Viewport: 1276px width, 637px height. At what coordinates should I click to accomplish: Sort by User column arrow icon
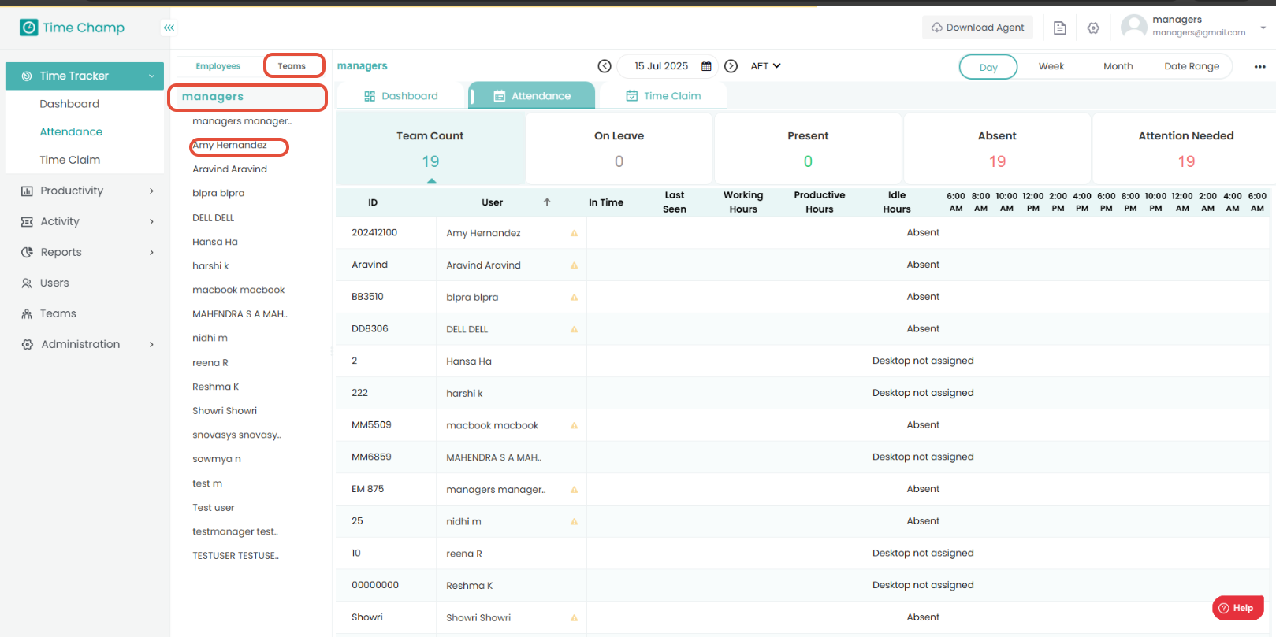[x=547, y=202]
